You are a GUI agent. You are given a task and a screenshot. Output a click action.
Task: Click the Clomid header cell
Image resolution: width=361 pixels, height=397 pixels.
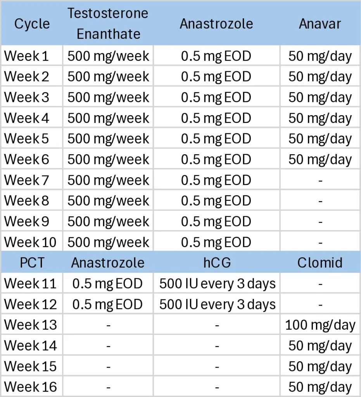tap(320, 262)
